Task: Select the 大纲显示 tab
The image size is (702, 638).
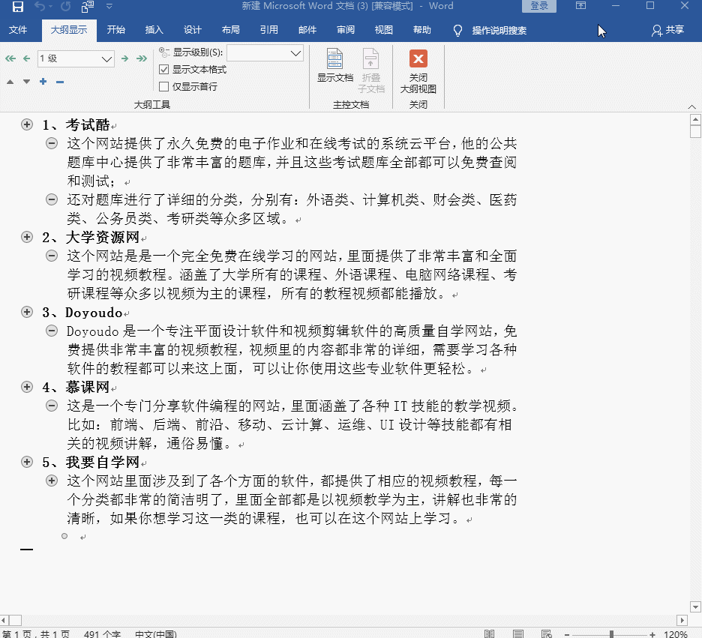Action: pos(69,30)
